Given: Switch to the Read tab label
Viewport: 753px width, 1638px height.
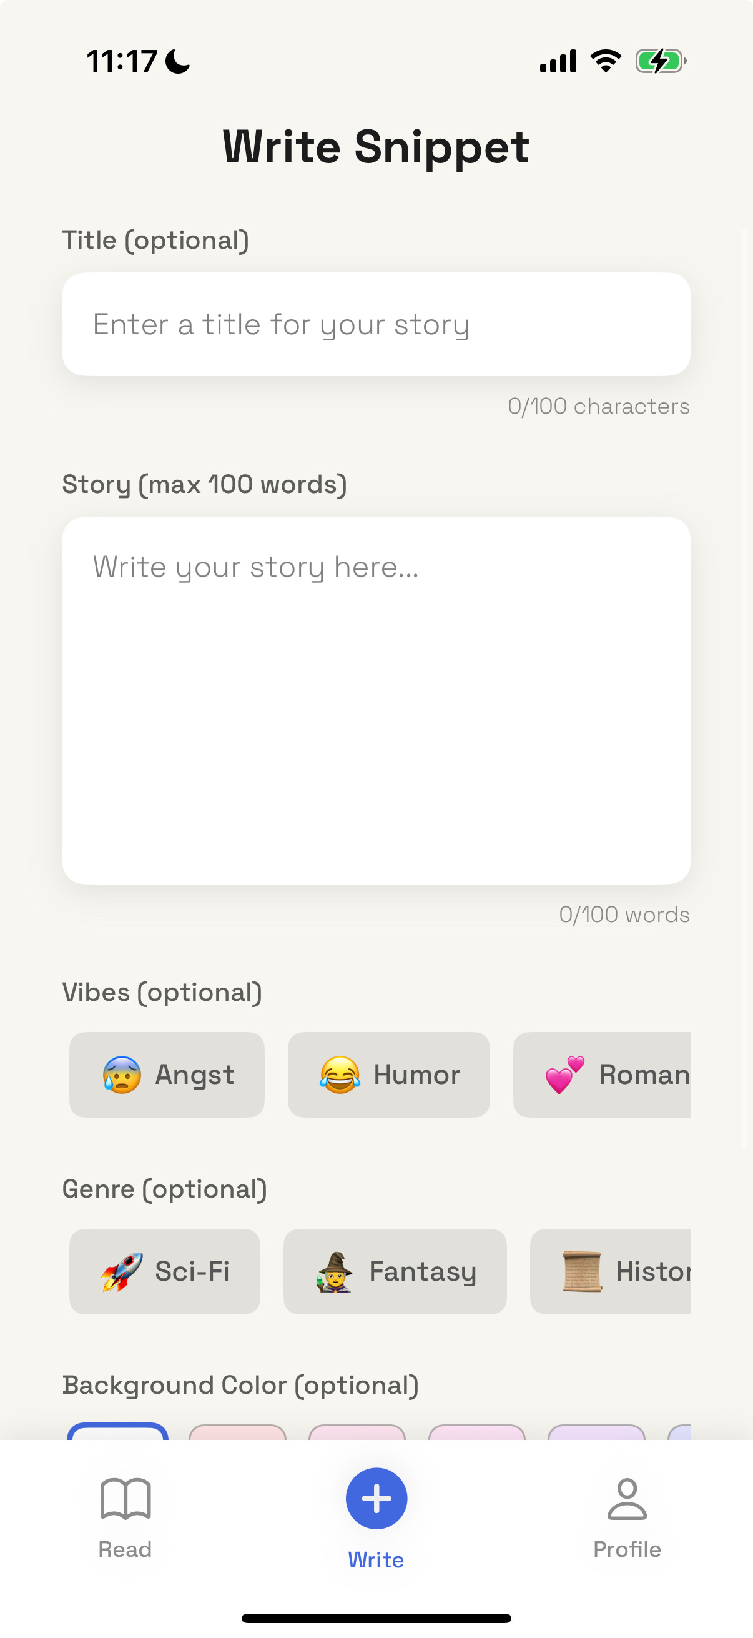Looking at the screenshot, I should click(125, 1549).
